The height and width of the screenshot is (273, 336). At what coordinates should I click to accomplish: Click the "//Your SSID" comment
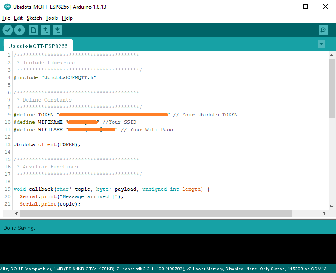[x=119, y=122]
